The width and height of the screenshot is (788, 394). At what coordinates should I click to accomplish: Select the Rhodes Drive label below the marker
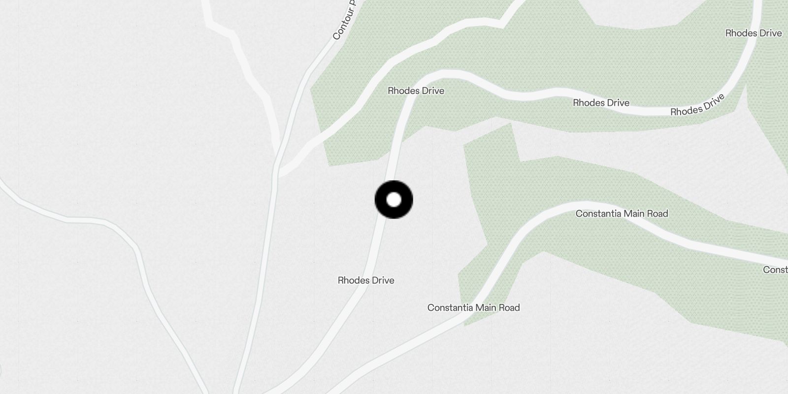pyautogui.click(x=366, y=280)
